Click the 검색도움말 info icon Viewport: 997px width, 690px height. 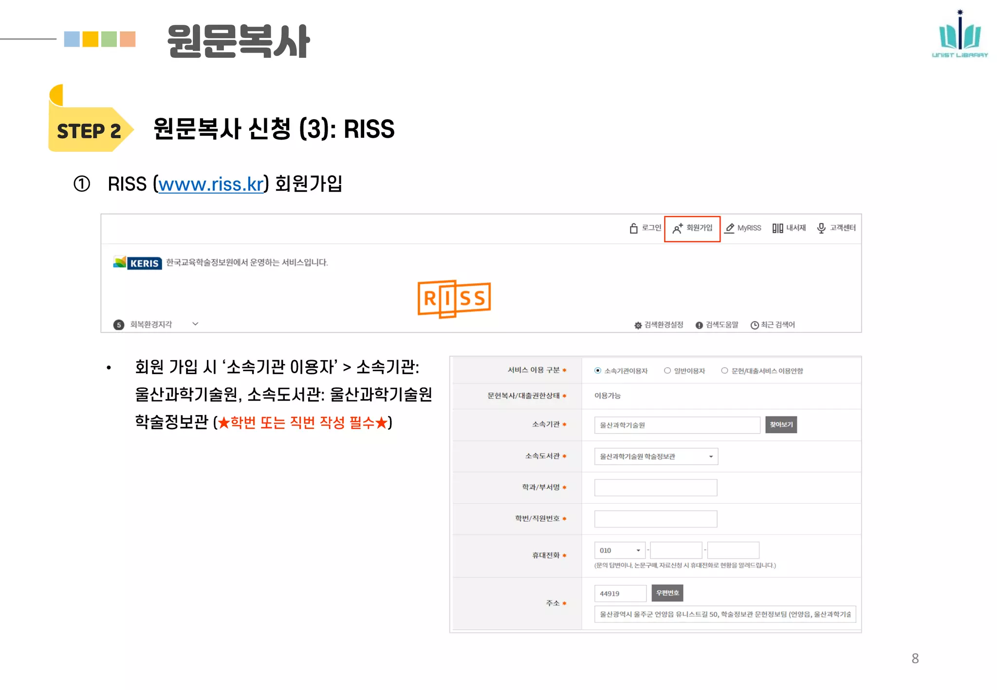point(699,325)
